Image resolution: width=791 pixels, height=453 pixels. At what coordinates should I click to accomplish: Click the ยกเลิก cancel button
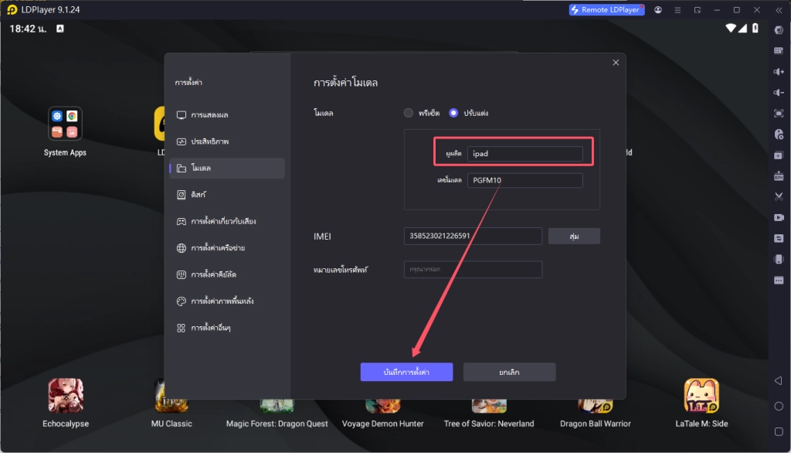510,372
